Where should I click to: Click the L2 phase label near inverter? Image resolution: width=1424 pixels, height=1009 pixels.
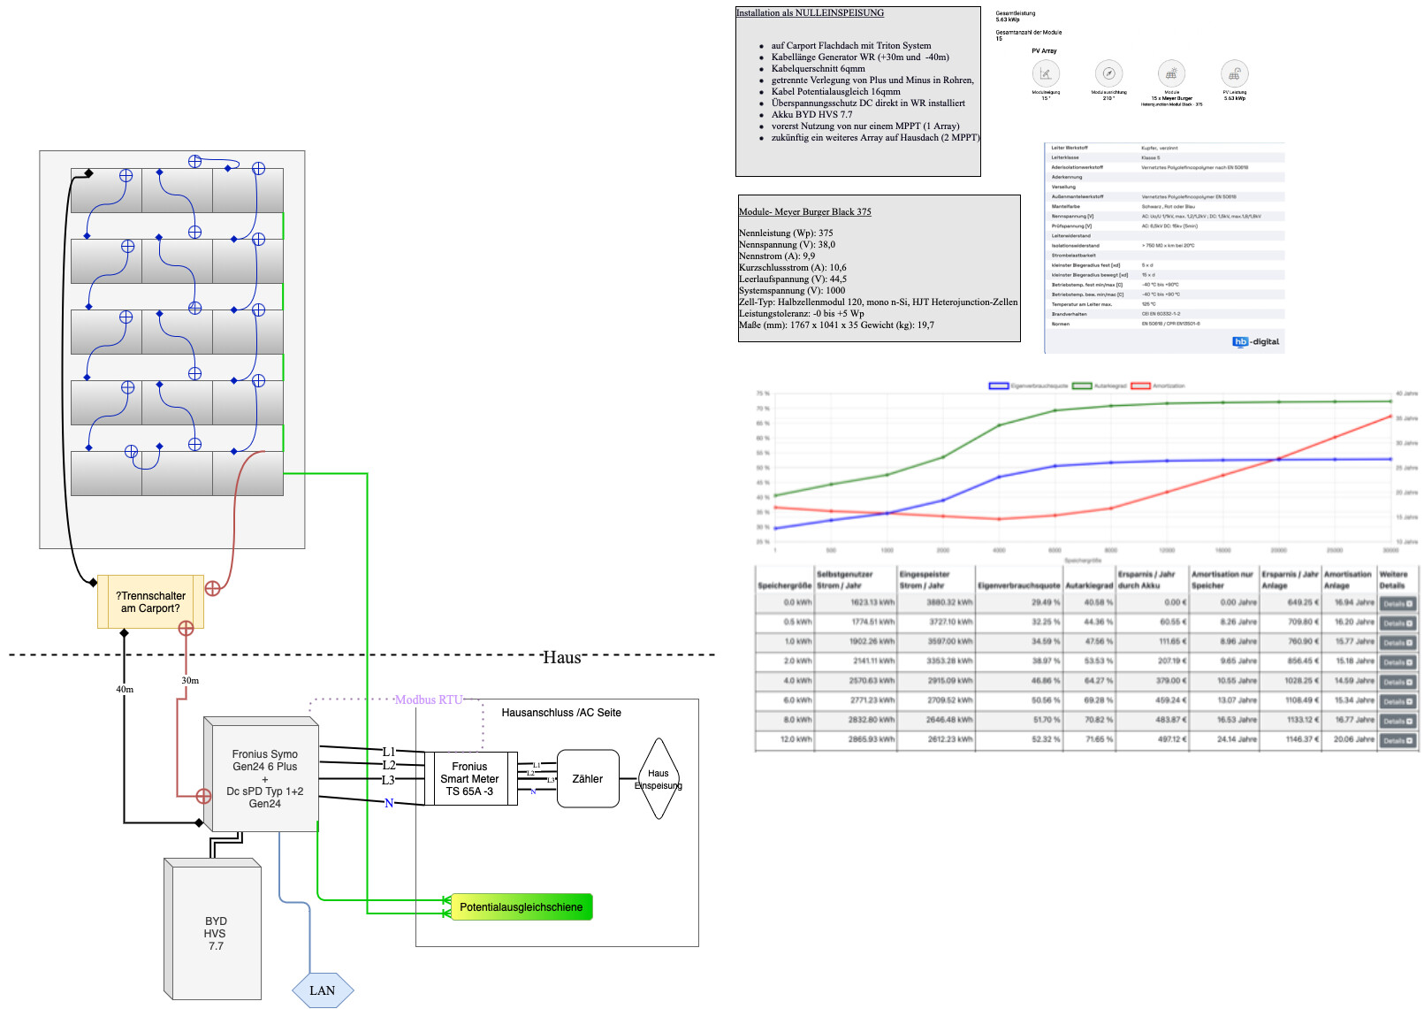pos(389,765)
